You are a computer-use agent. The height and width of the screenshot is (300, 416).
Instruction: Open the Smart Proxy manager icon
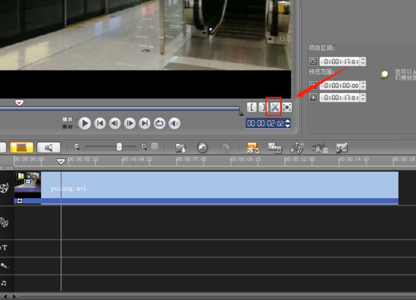[x=253, y=148]
